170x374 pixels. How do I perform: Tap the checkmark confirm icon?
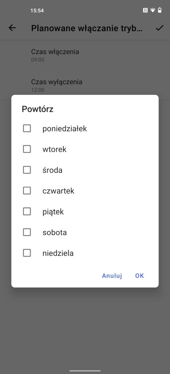pyautogui.click(x=159, y=28)
